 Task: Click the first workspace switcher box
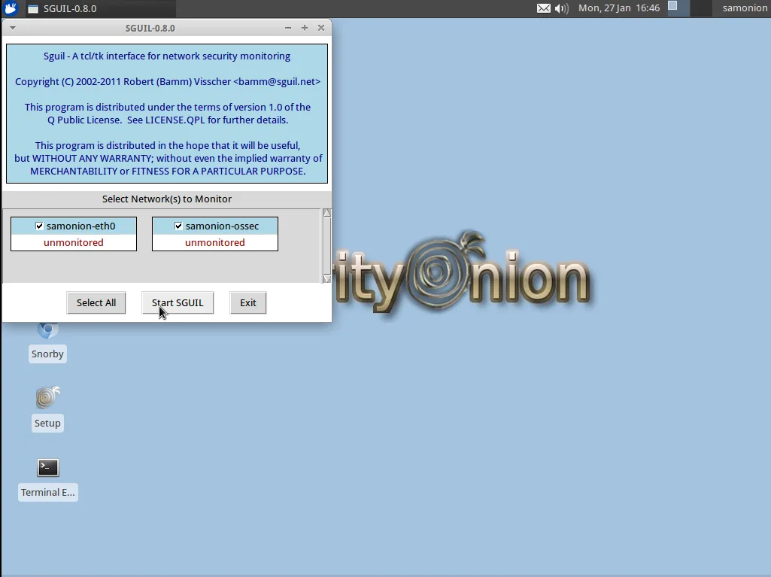[x=678, y=8]
